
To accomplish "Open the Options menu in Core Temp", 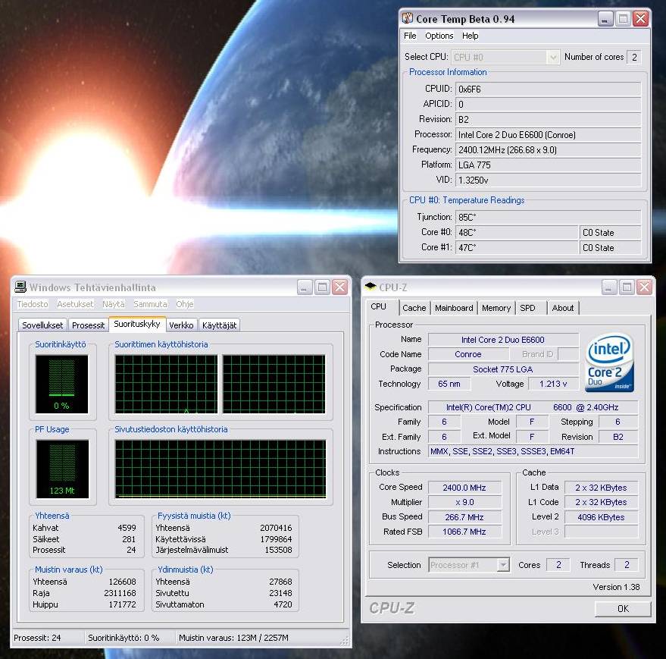I will [439, 36].
